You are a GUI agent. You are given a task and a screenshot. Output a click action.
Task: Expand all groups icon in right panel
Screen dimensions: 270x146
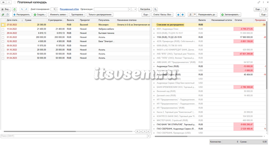click(x=190, y=15)
